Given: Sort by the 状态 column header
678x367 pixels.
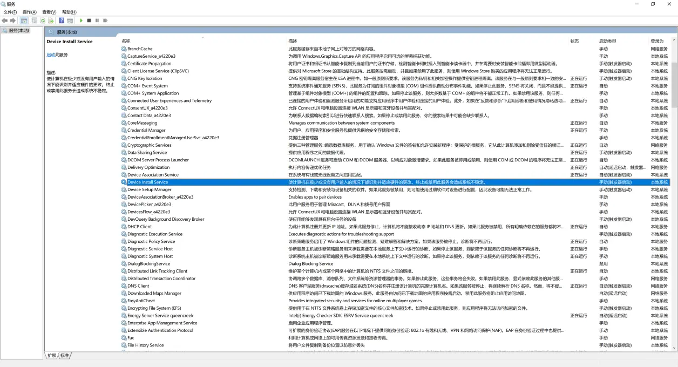Looking at the screenshot, I should pyautogui.click(x=574, y=41).
